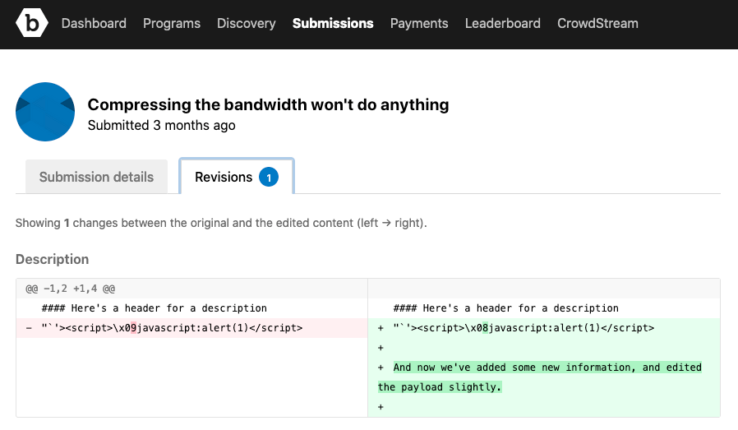Select Submissions in the top navigation
This screenshot has height=430, width=738.
333,24
